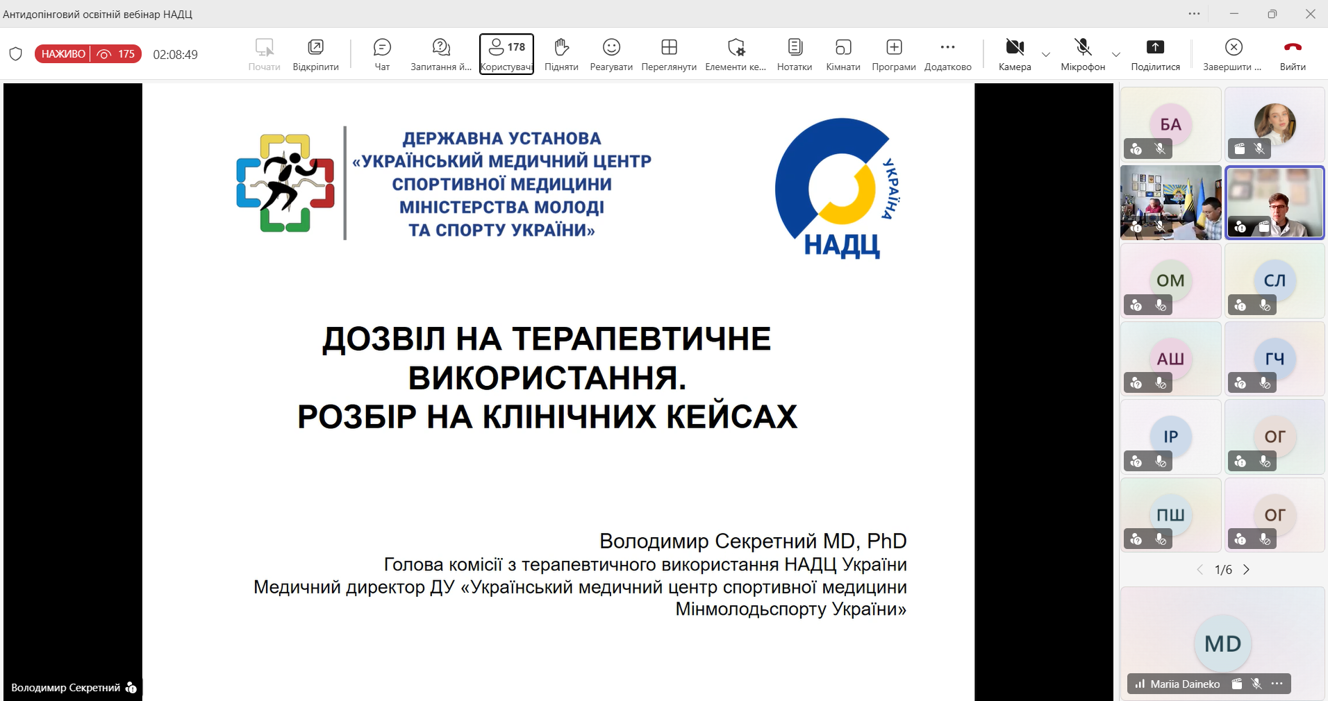1328x701 pixels.
Task: Pop out shared content (Відкріпити)
Action: click(x=315, y=54)
